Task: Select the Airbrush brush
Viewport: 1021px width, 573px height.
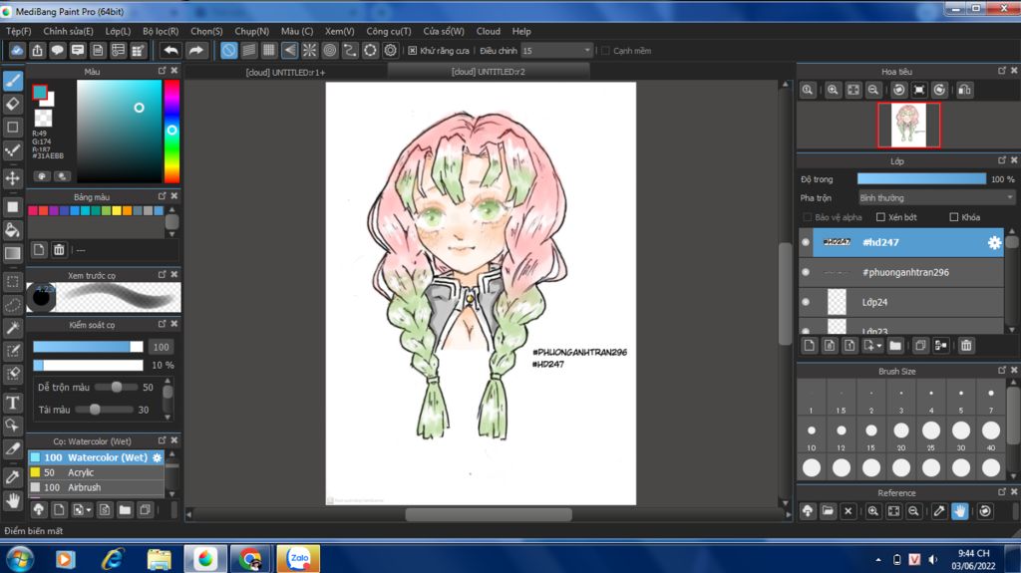Action: 97,487
